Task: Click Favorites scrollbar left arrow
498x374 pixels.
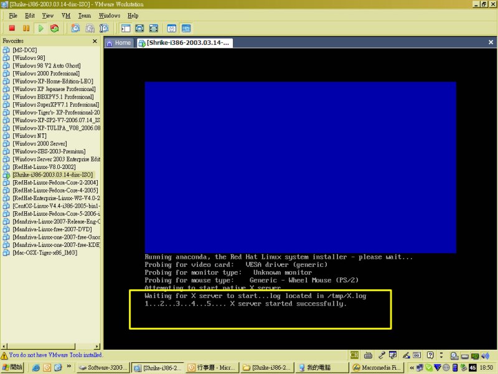Action: pos(4,347)
